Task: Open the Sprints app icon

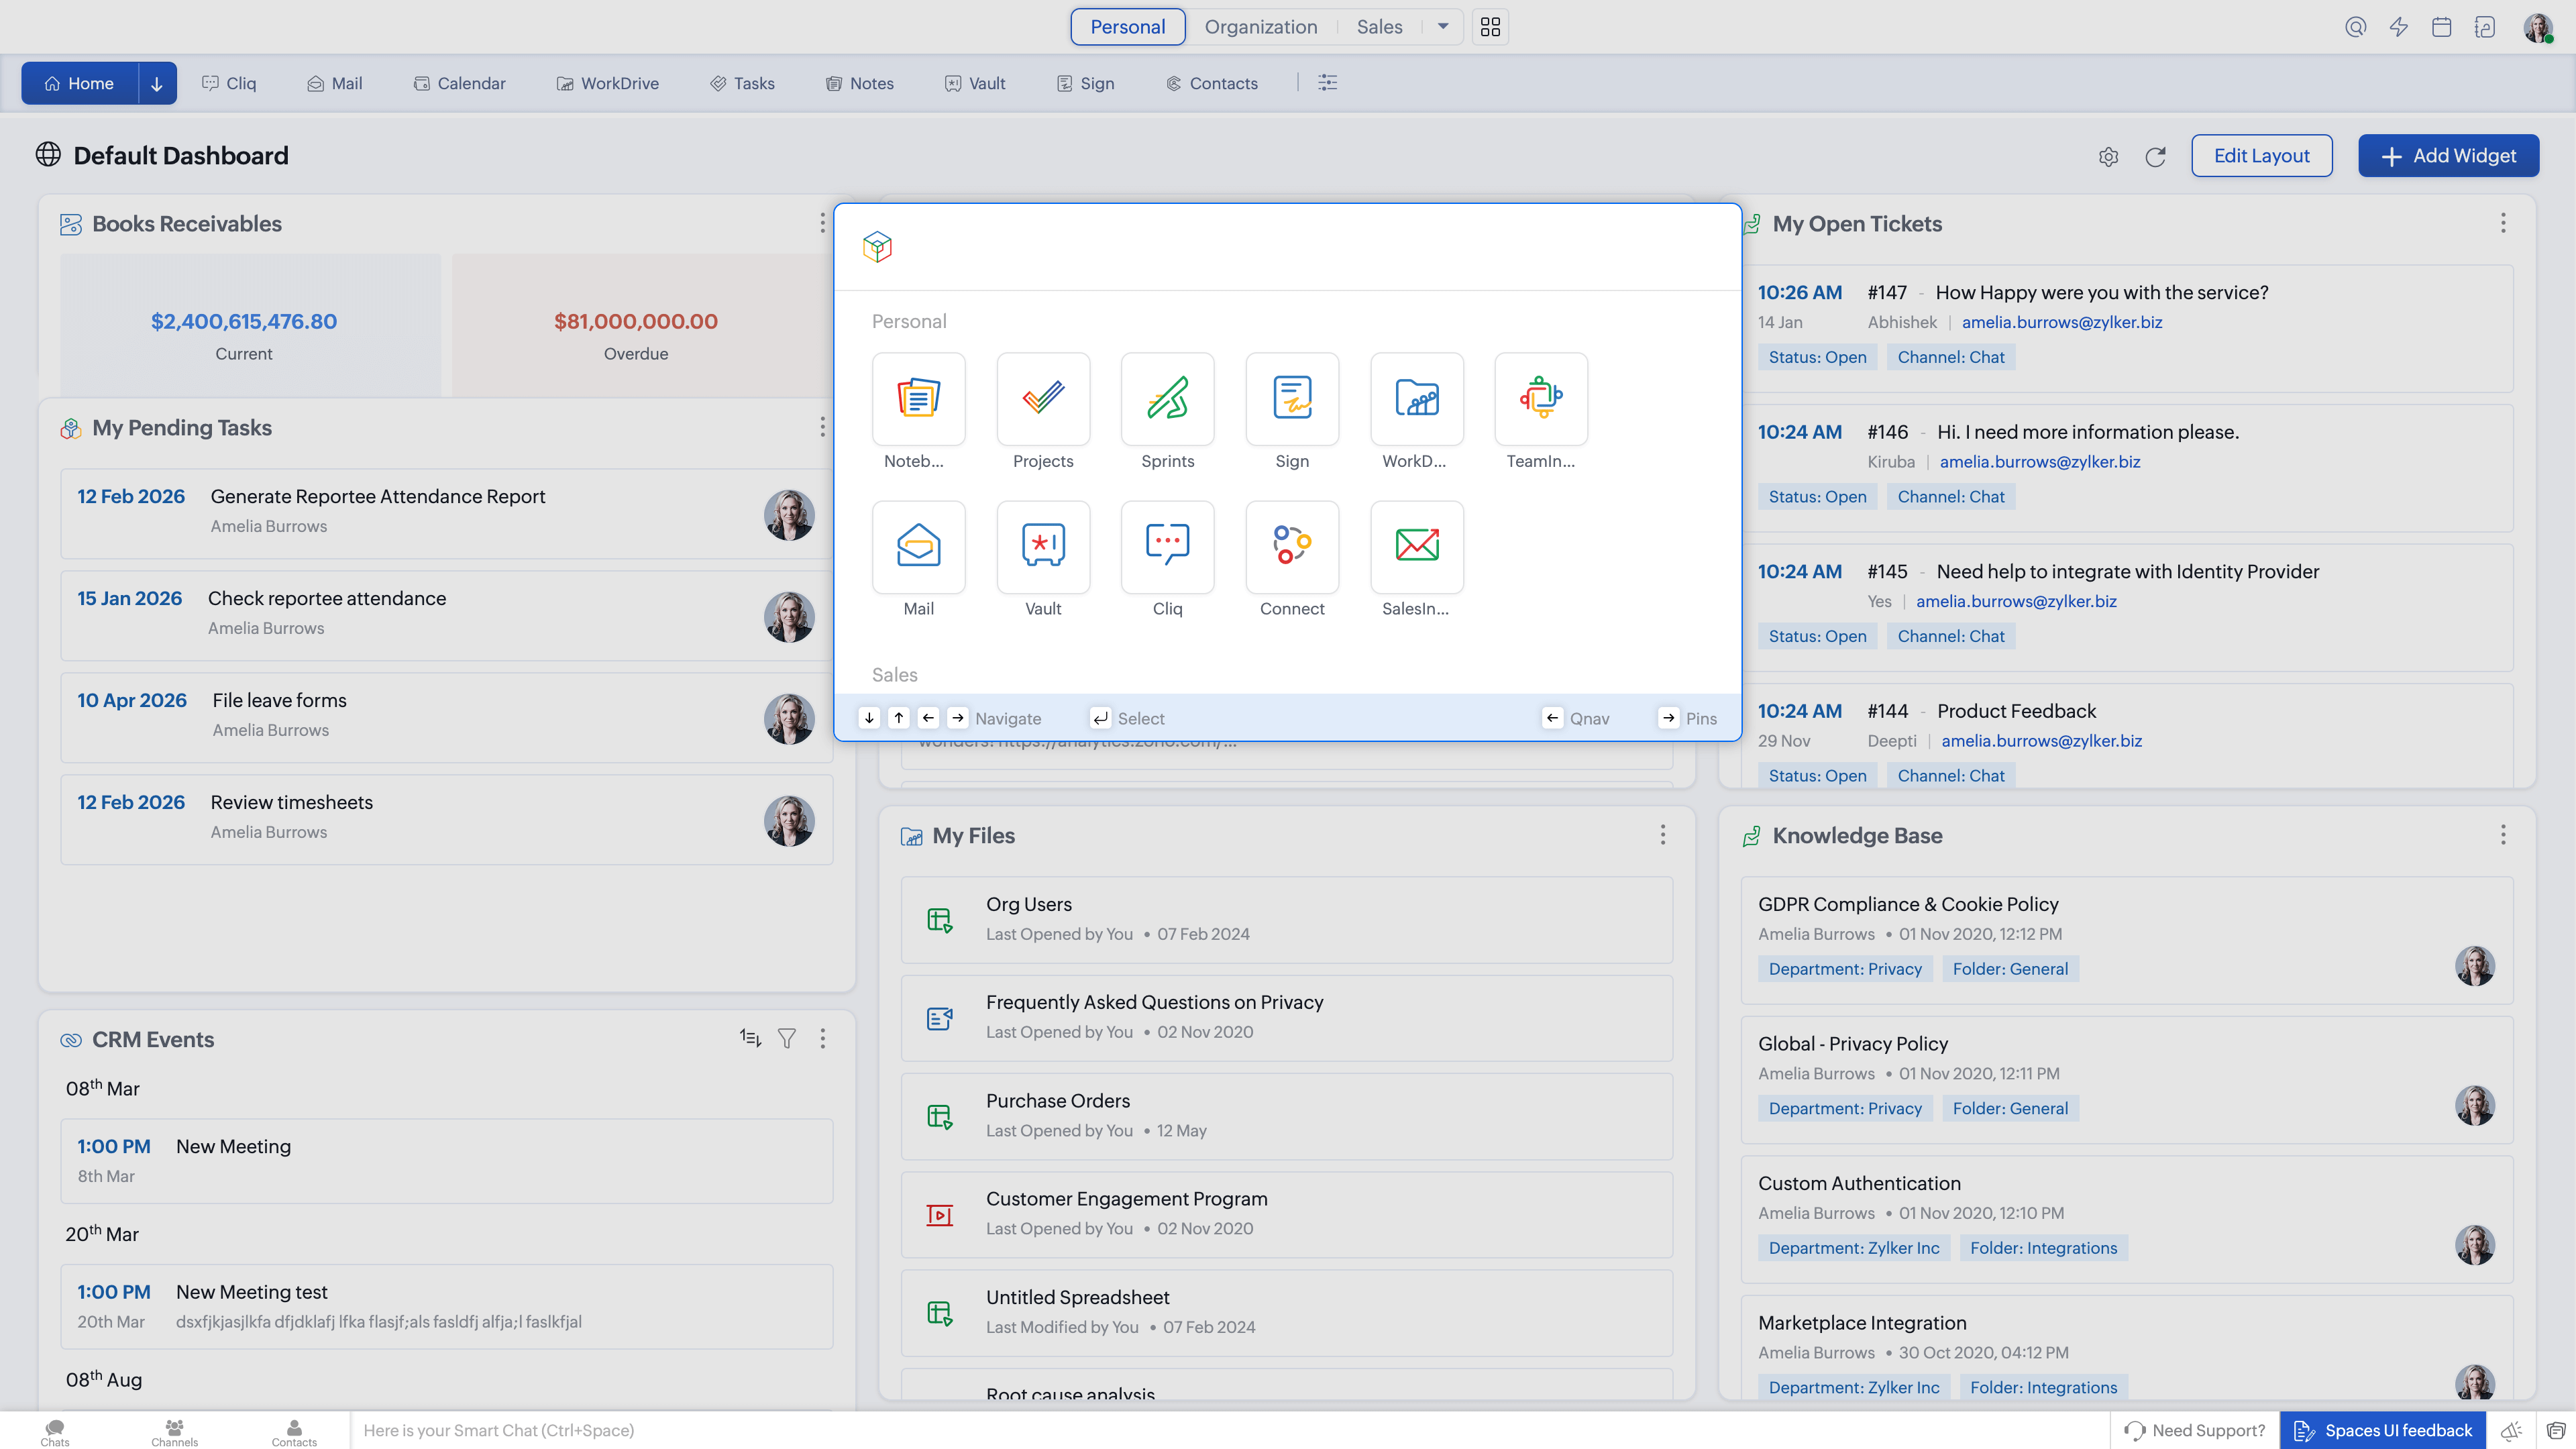Action: pyautogui.click(x=1167, y=399)
